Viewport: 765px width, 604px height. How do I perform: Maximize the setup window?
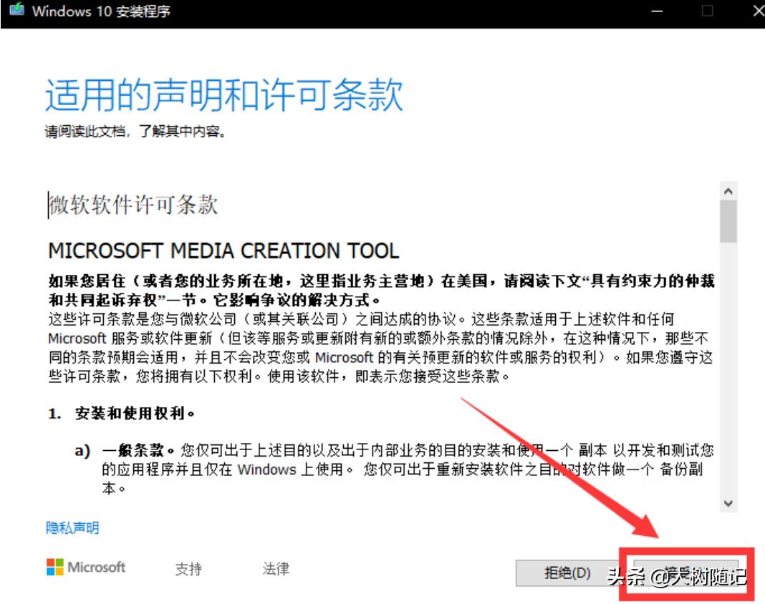[x=708, y=11]
